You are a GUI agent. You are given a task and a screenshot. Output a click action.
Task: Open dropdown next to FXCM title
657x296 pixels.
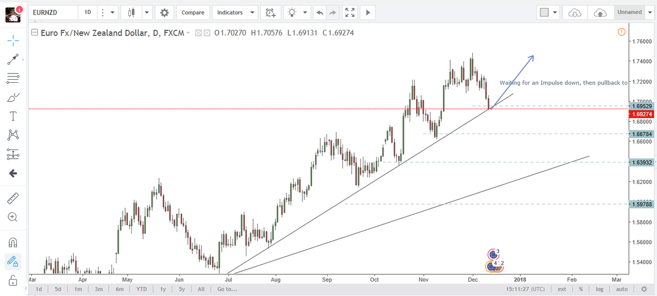pyautogui.click(x=188, y=33)
